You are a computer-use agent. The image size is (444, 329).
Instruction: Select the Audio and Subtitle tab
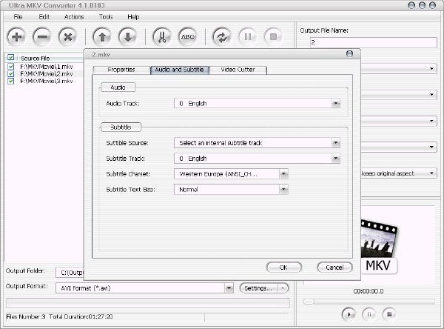click(180, 70)
